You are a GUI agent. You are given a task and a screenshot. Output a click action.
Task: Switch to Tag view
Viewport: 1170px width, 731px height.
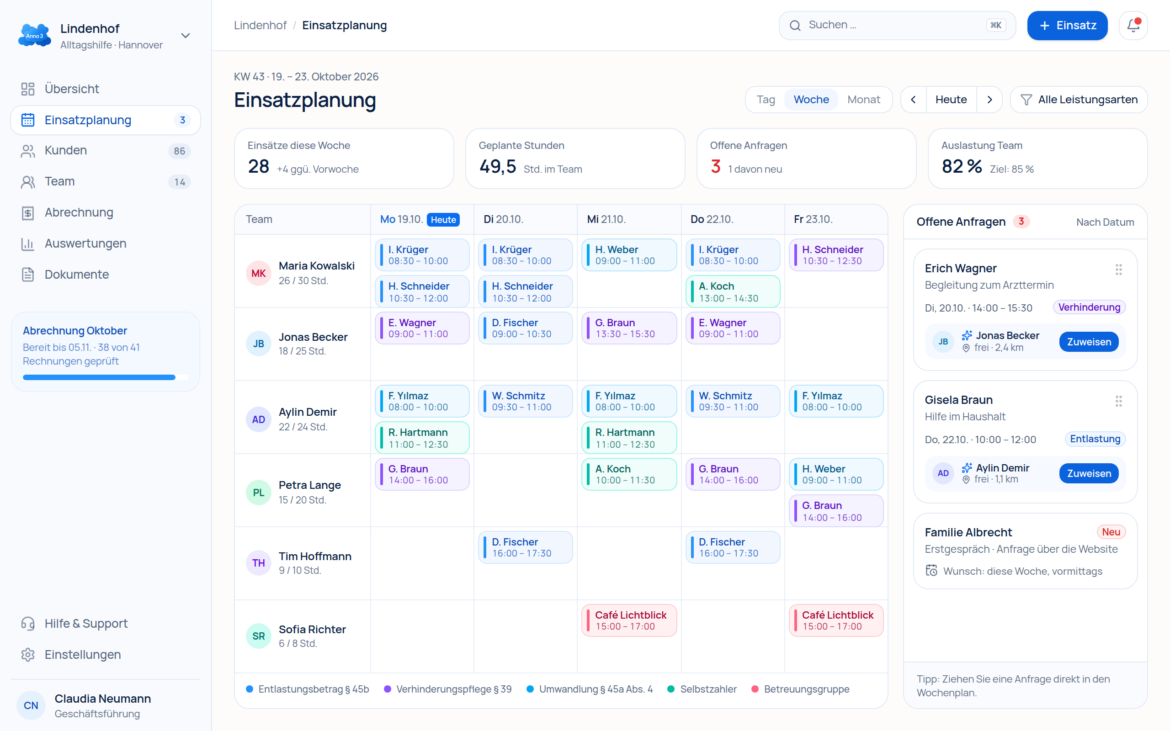click(766, 100)
